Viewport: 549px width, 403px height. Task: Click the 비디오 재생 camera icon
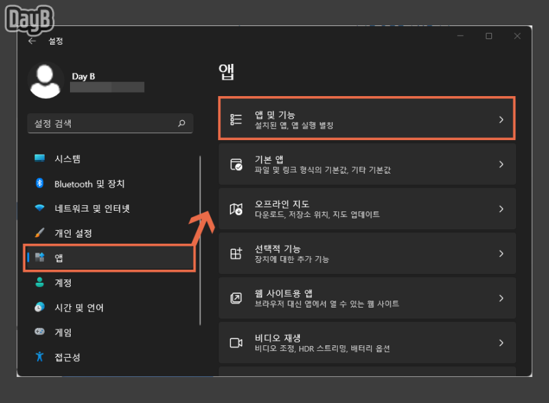point(236,343)
